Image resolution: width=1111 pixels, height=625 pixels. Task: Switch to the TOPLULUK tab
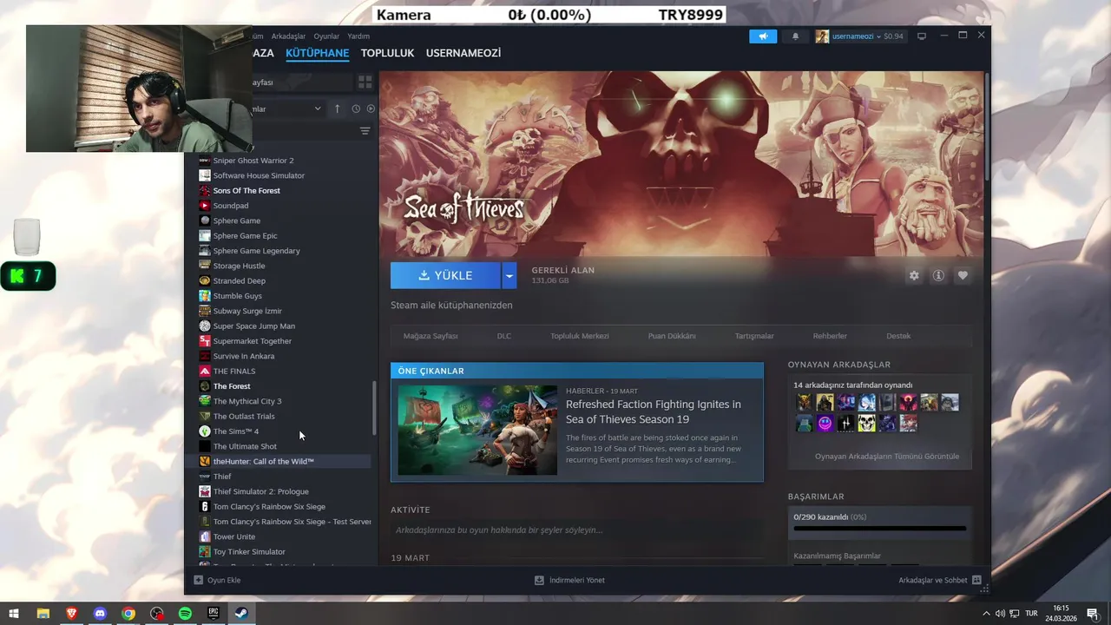click(387, 53)
